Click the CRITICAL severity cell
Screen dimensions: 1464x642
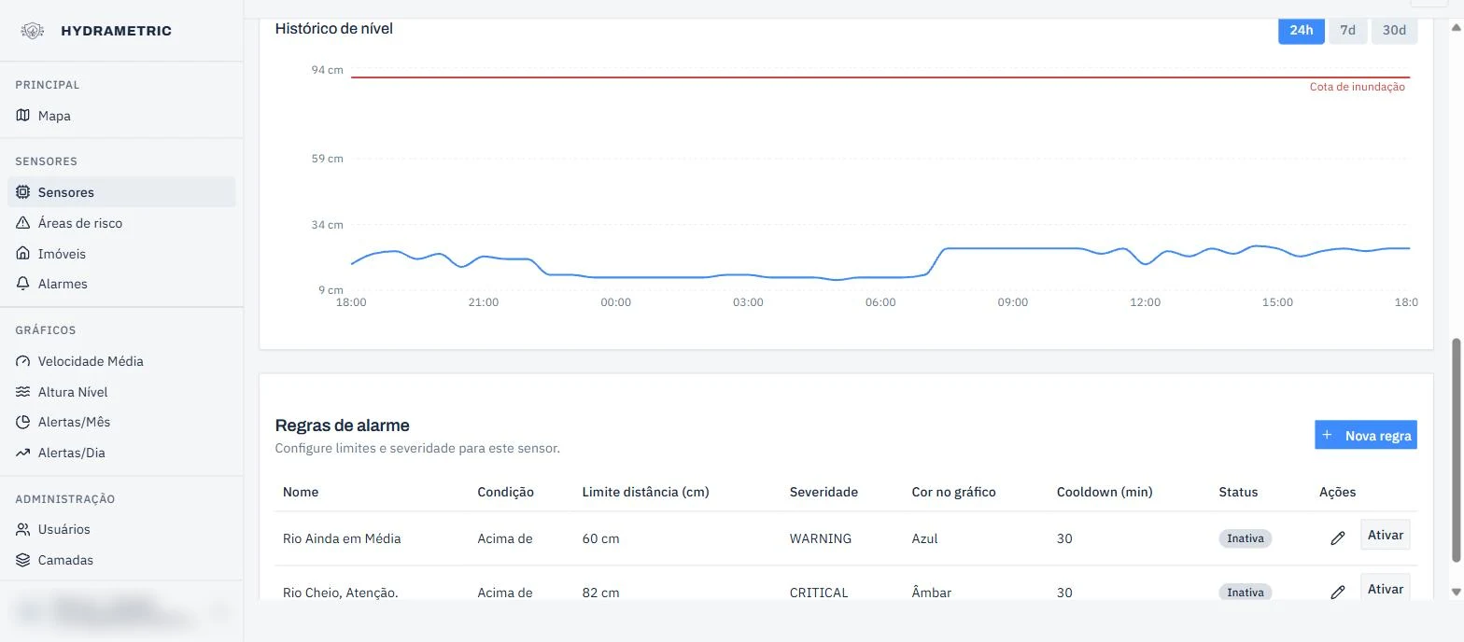(x=819, y=593)
